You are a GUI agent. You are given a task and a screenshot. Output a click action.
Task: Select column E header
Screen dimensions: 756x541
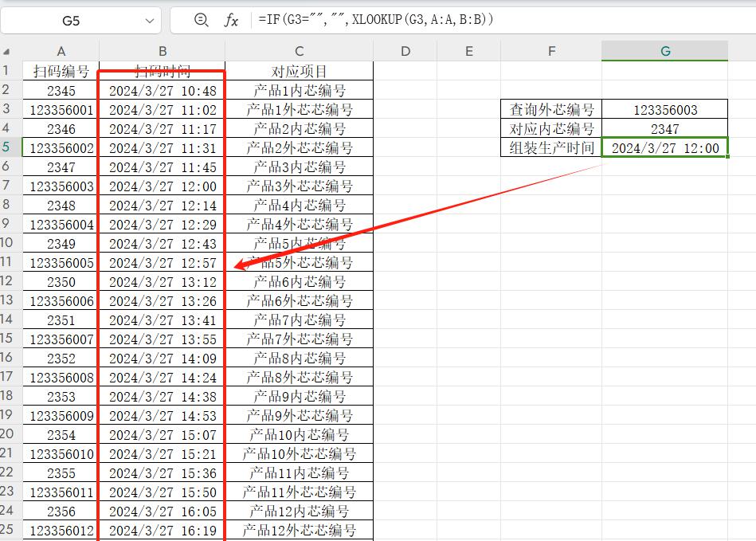468,51
